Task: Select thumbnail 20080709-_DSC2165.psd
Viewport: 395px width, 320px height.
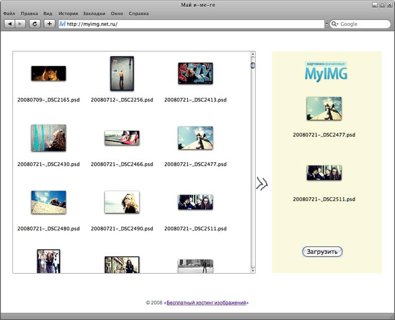Action: (49, 73)
